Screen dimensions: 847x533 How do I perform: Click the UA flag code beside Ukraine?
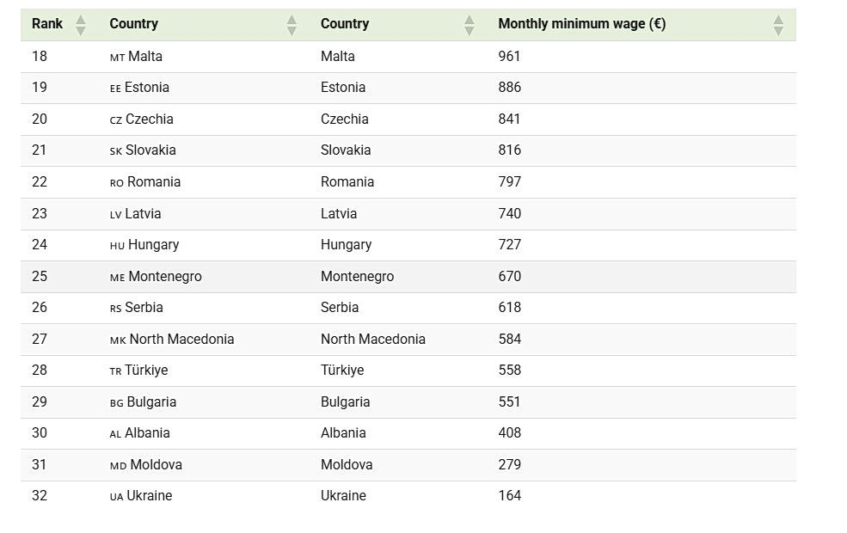point(116,497)
